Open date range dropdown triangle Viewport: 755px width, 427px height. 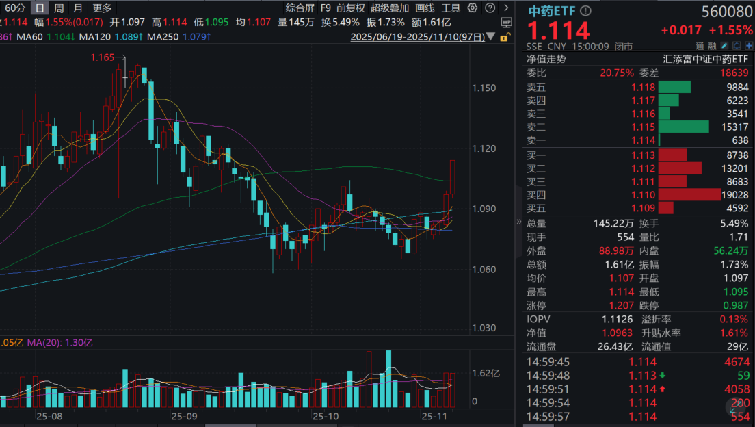click(x=490, y=37)
